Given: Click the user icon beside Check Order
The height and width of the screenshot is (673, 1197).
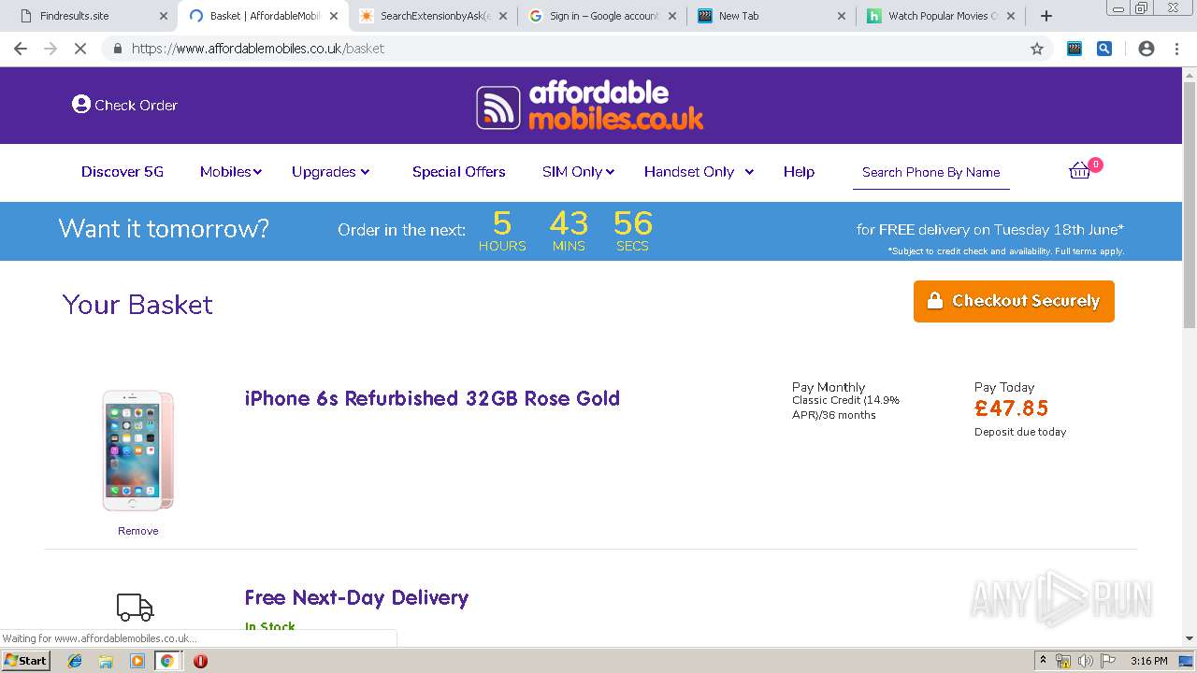Looking at the screenshot, I should pyautogui.click(x=81, y=105).
